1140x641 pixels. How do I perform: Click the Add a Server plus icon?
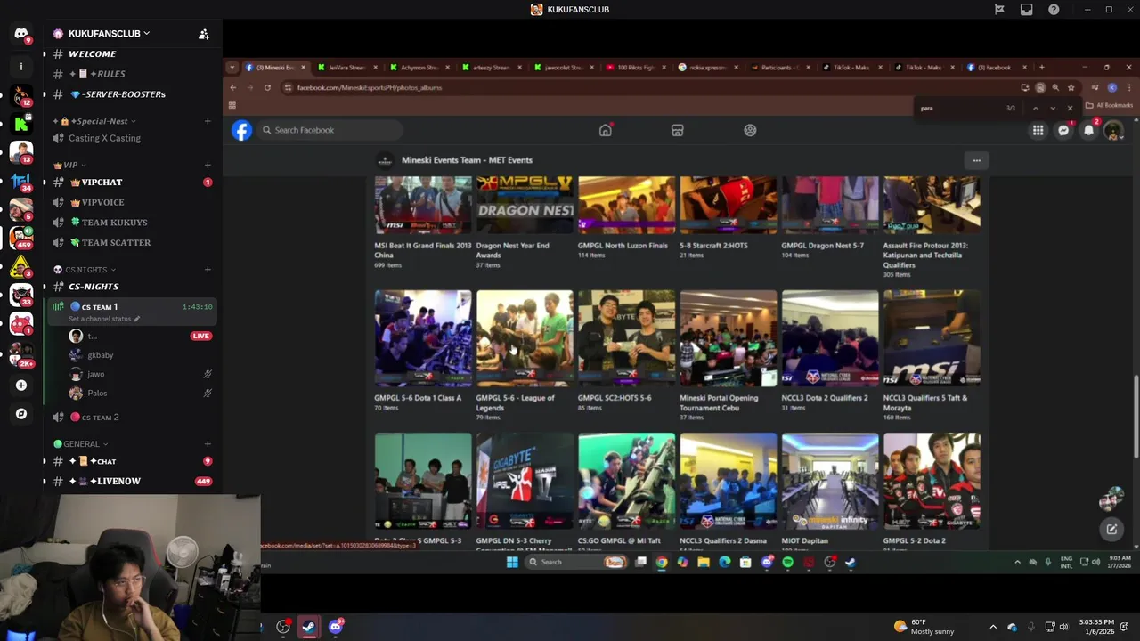point(21,385)
